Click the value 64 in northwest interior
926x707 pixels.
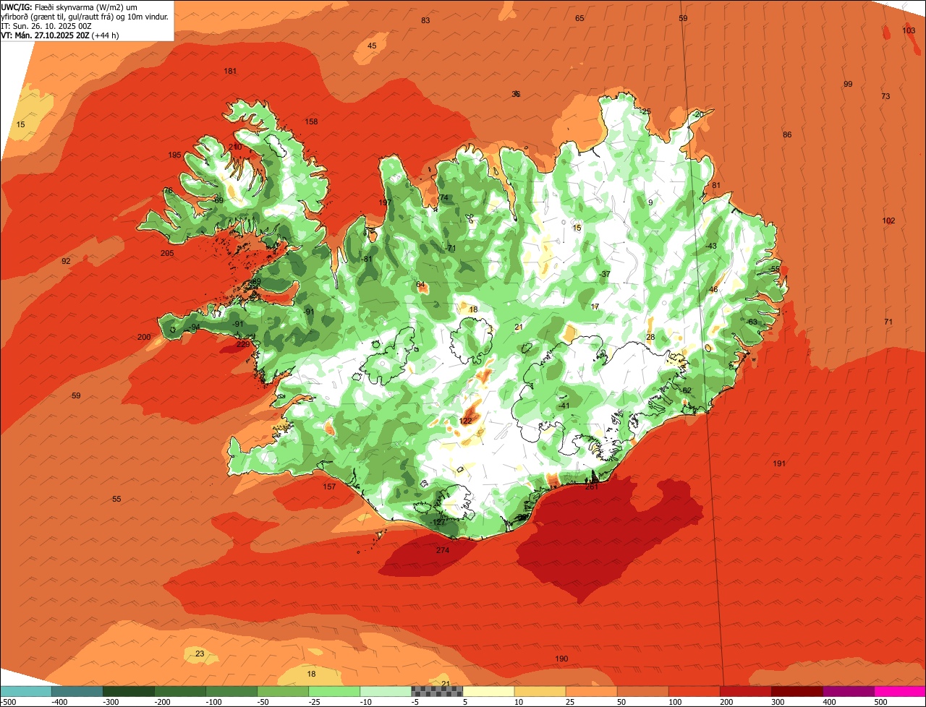(x=420, y=284)
